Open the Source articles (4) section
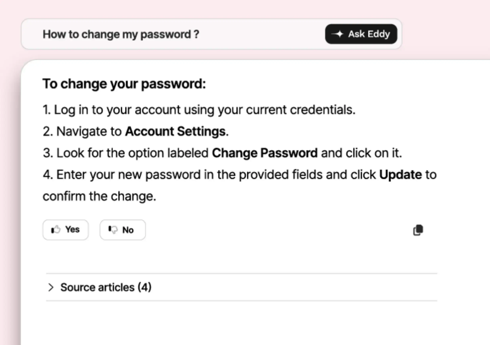Image resolution: width=490 pixels, height=345 pixels. coord(106,287)
